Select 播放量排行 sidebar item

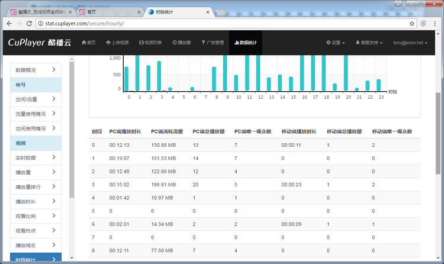coord(36,187)
